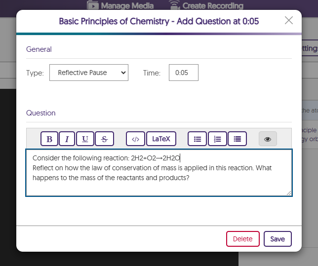This screenshot has width=318, height=266.
Task: Edit the Time field showing 0:05
Action: pos(184,73)
